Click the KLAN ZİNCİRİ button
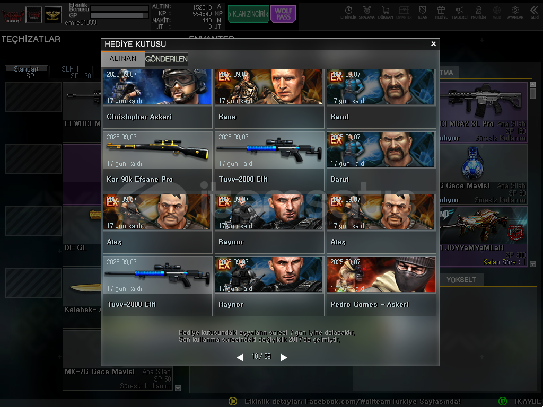The image size is (543, 407). 248,14
